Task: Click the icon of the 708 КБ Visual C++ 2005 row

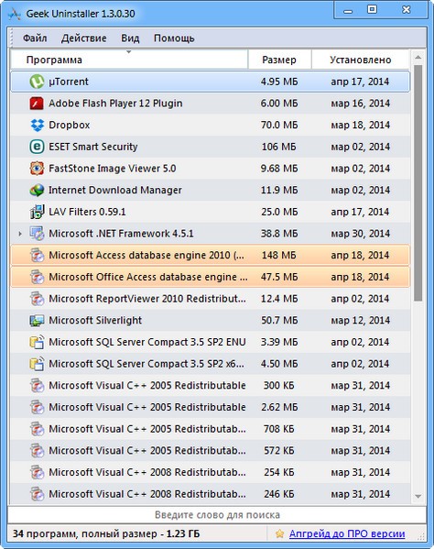Action: (x=37, y=429)
